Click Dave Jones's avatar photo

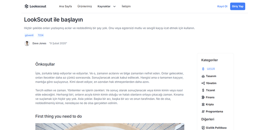pos(27,43)
